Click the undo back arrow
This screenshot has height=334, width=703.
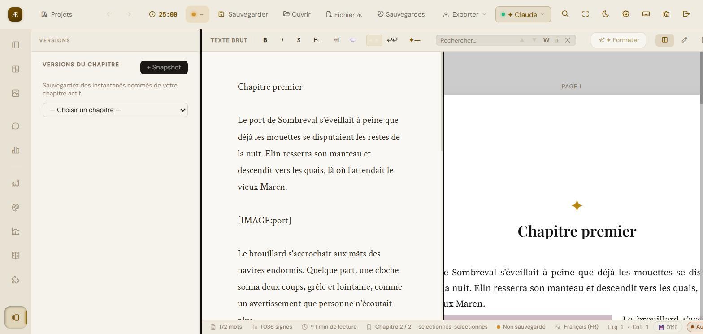coord(109,14)
